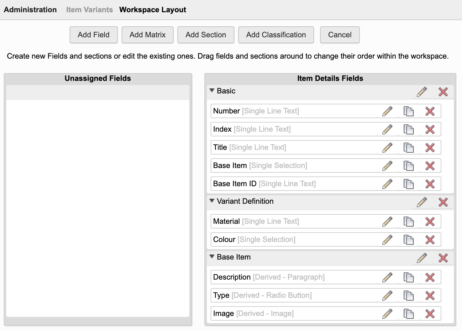Screen dimensions: 462x331
Task: Edit the Base Item ID field
Action: pos(387,184)
